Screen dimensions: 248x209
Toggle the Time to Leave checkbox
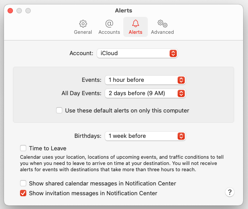23,148
